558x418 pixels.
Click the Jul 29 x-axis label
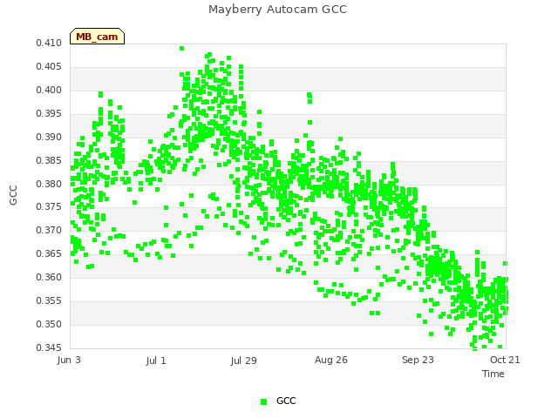point(244,361)
